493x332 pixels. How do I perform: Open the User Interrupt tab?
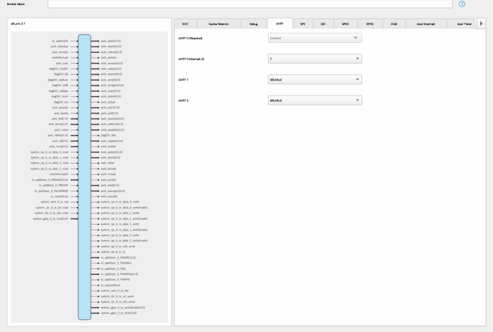coord(426,24)
